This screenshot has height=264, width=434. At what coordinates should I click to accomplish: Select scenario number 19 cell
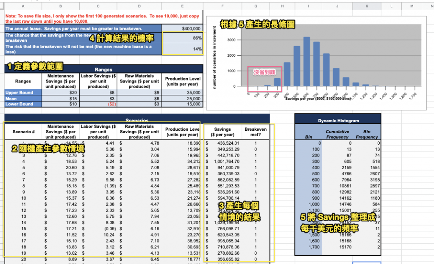tap(24, 253)
